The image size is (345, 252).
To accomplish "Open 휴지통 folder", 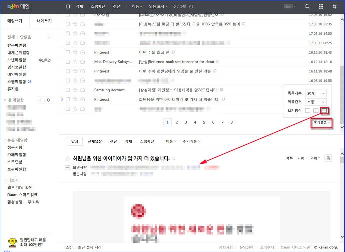I will pos(13,89).
